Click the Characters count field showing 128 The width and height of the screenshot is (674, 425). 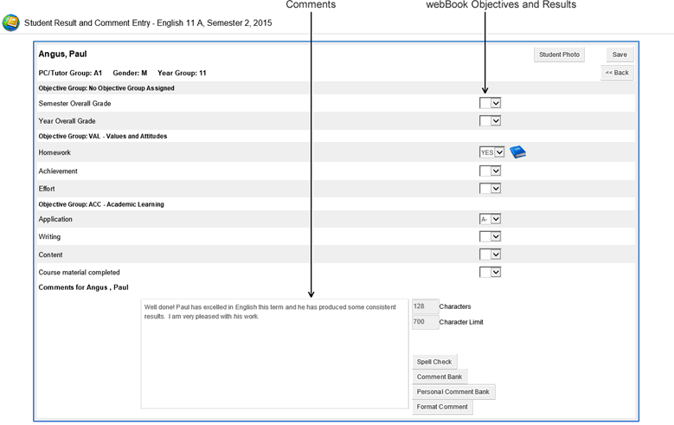[x=425, y=306]
